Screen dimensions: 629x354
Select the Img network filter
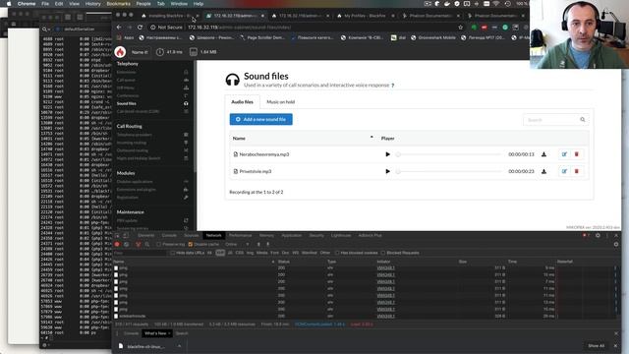pyautogui.click(x=250, y=253)
